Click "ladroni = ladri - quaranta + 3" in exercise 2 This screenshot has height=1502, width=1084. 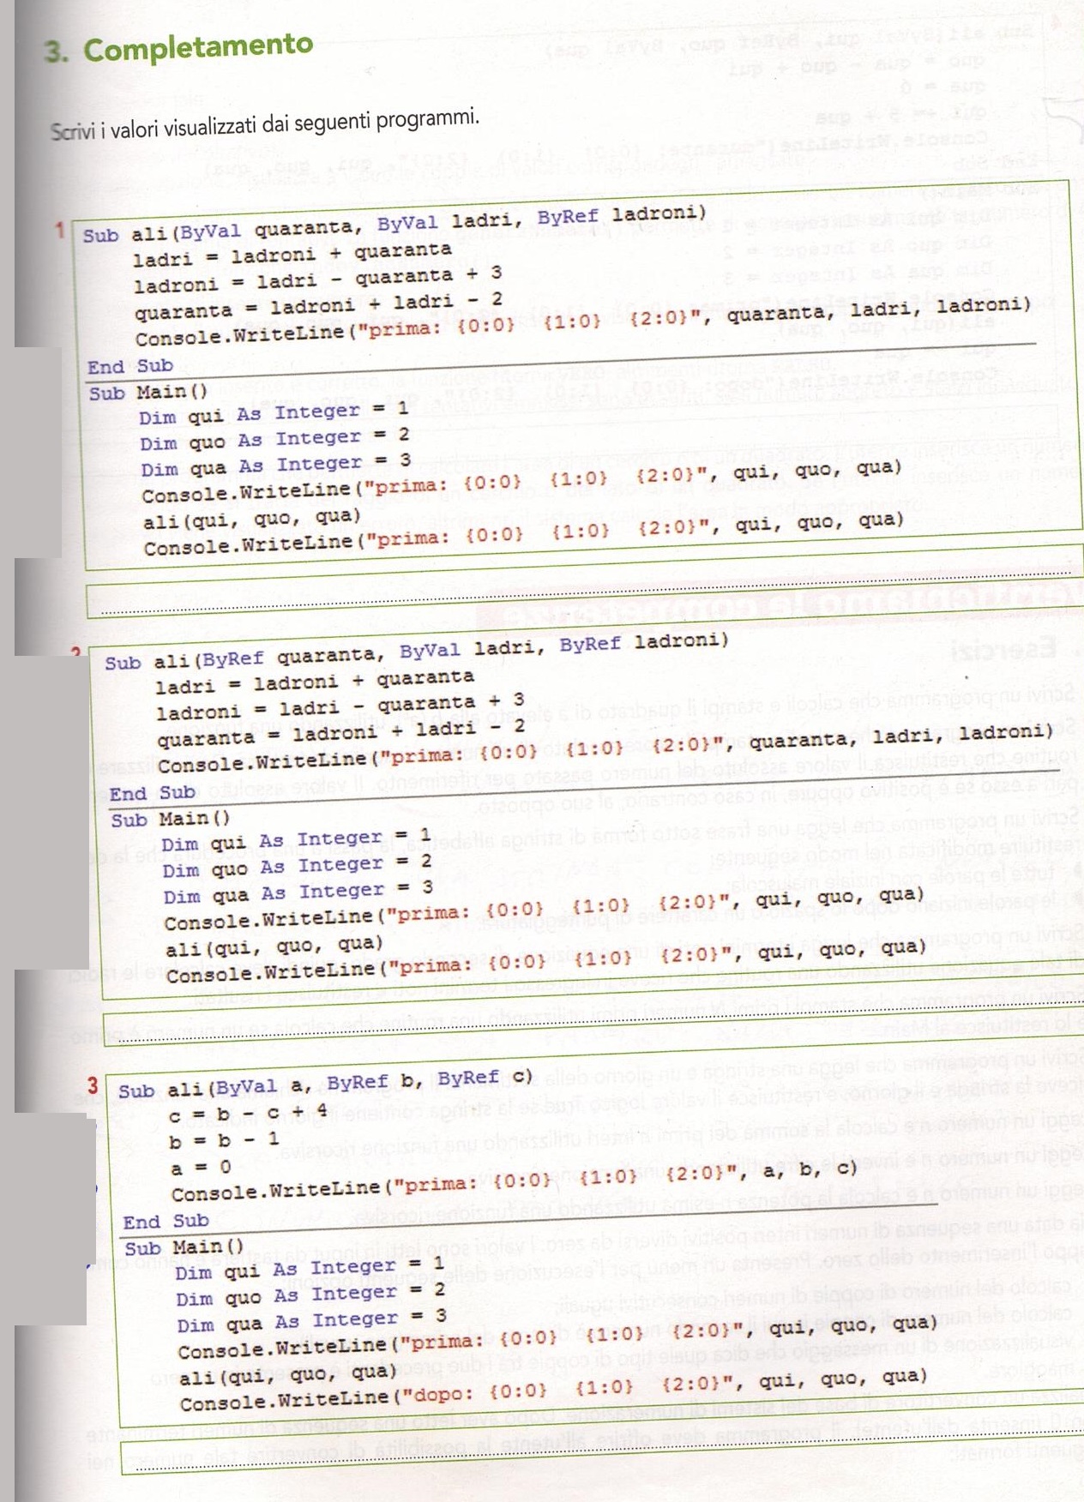click(x=340, y=706)
